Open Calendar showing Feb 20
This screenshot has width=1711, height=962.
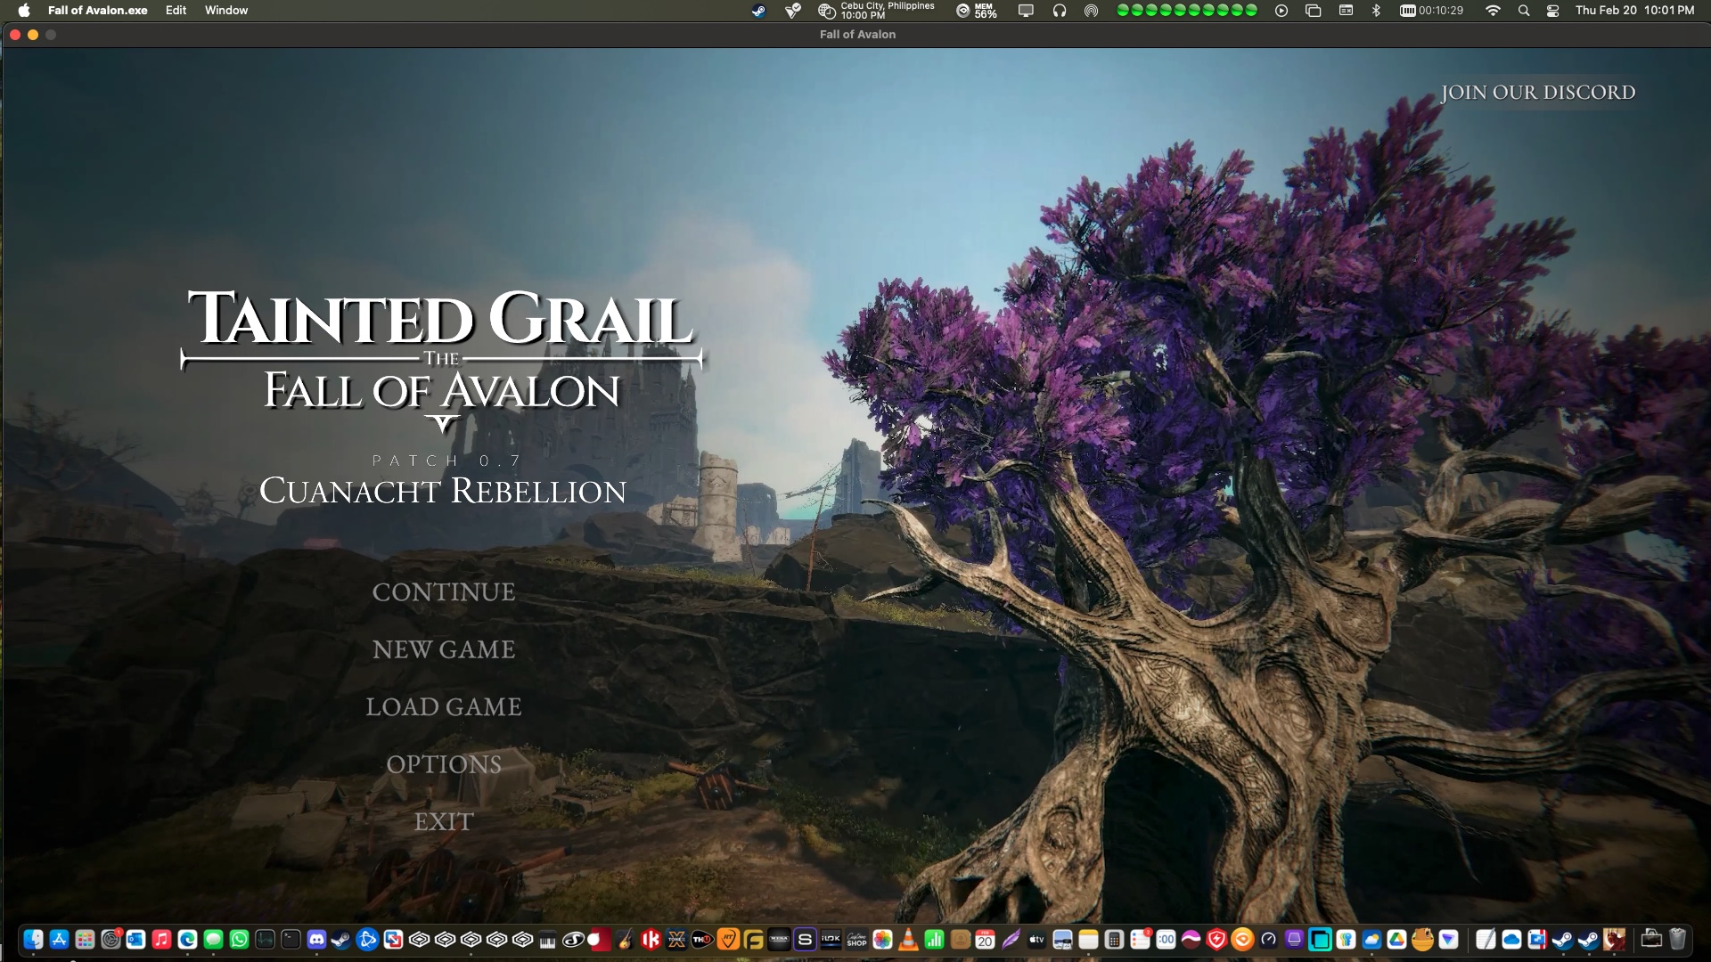click(983, 940)
